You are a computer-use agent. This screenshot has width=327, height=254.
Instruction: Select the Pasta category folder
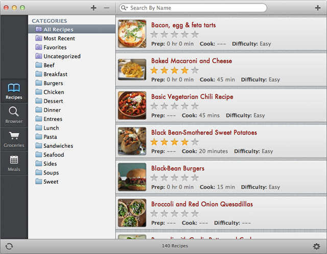72,137
